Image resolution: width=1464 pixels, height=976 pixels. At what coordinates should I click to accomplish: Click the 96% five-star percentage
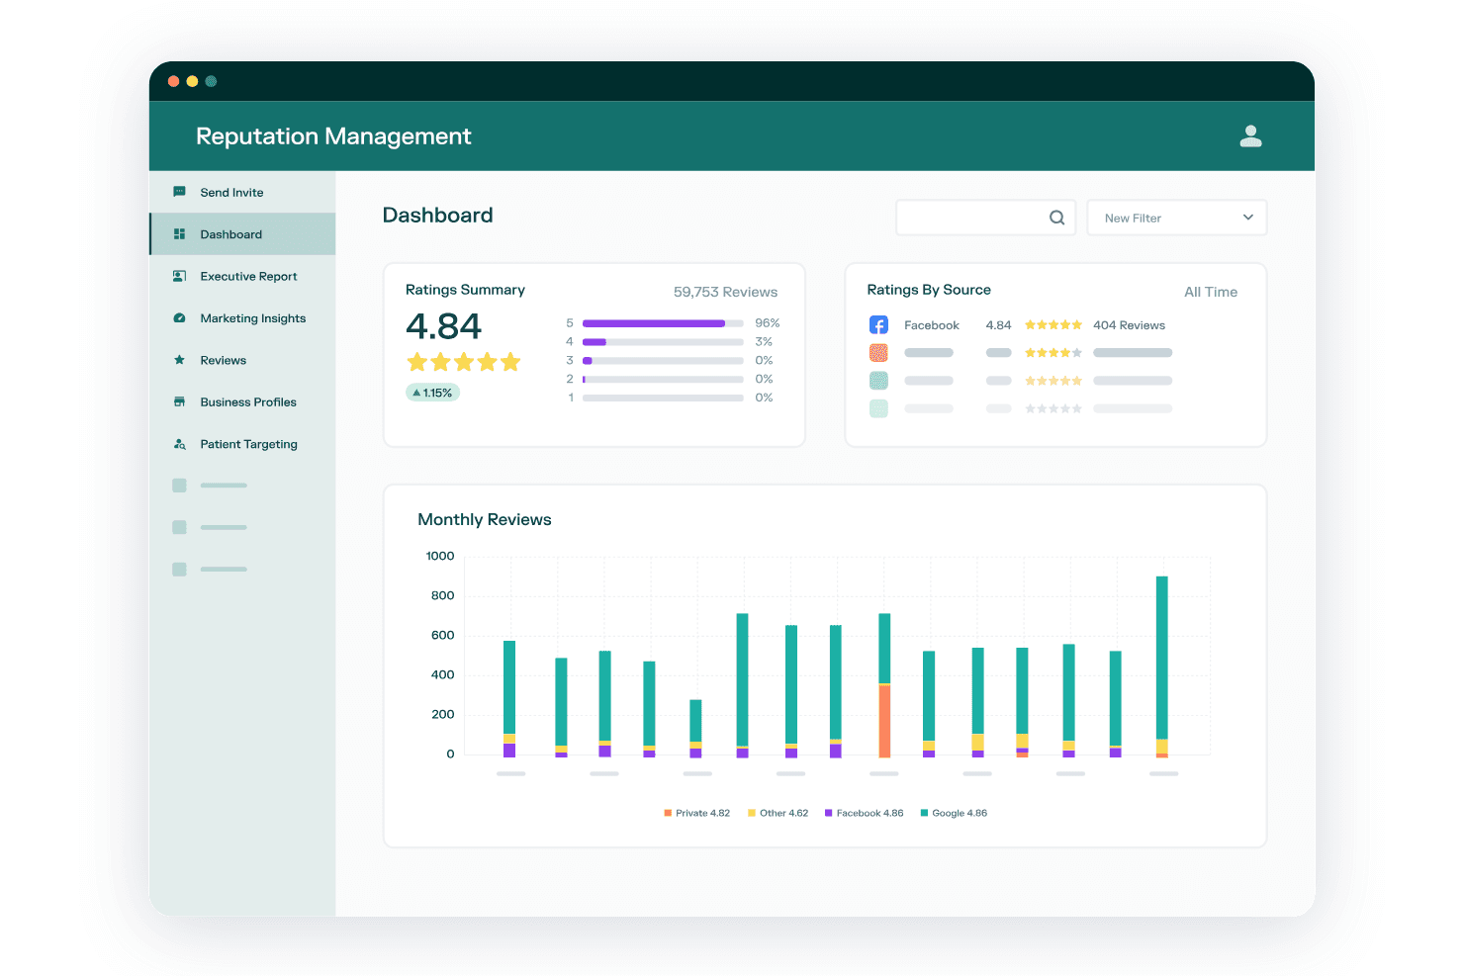[x=768, y=323]
